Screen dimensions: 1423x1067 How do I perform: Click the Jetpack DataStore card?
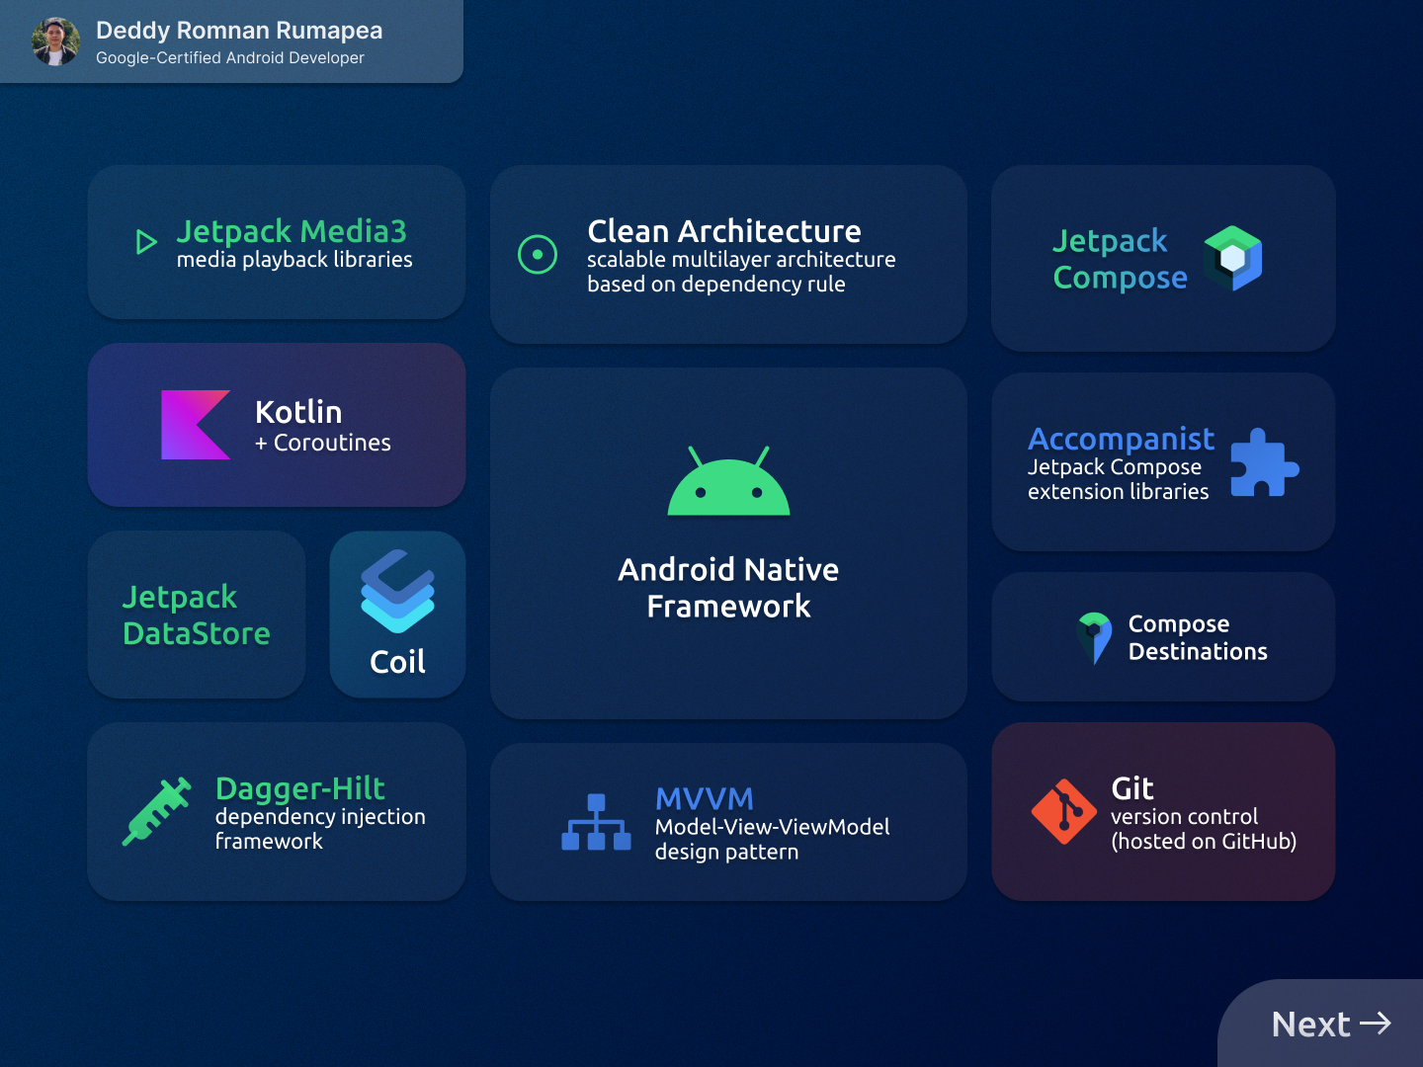pos(197,615)
